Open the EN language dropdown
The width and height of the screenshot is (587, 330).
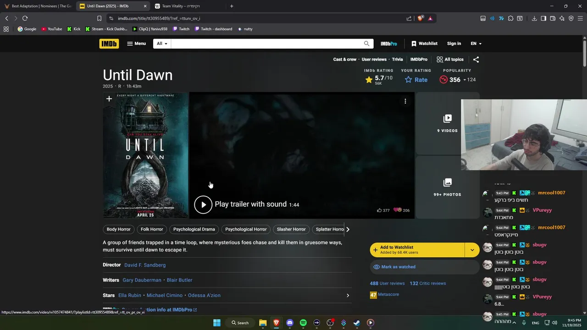point(476,44)
